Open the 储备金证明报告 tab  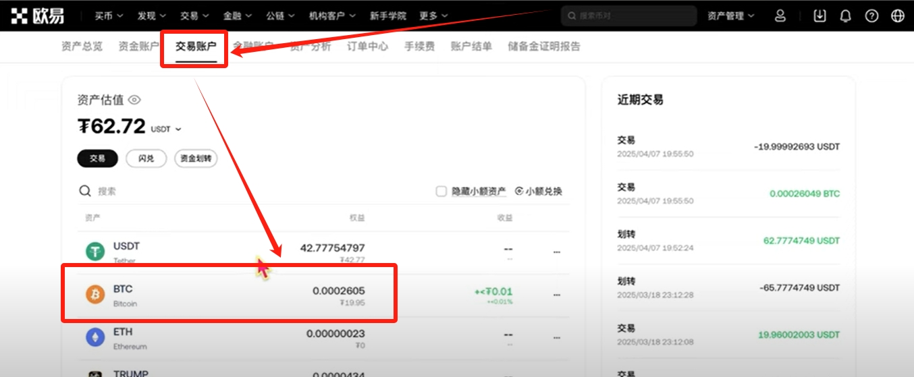[544, 47]
